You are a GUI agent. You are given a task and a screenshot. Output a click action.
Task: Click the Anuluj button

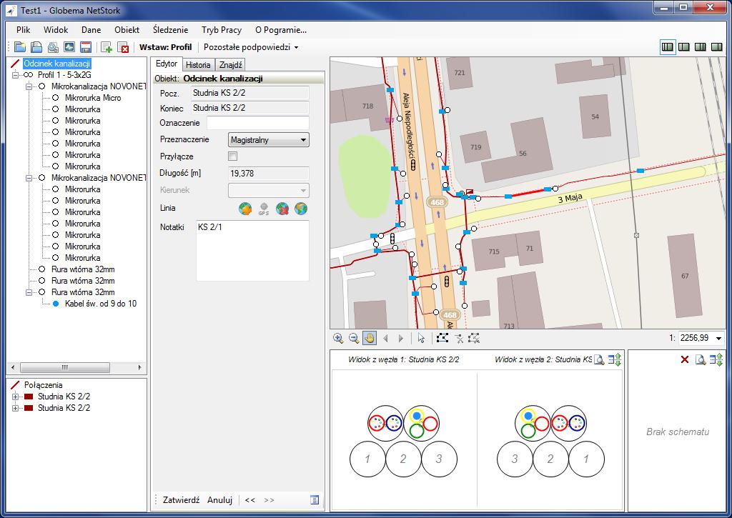(x=220, y=500)
